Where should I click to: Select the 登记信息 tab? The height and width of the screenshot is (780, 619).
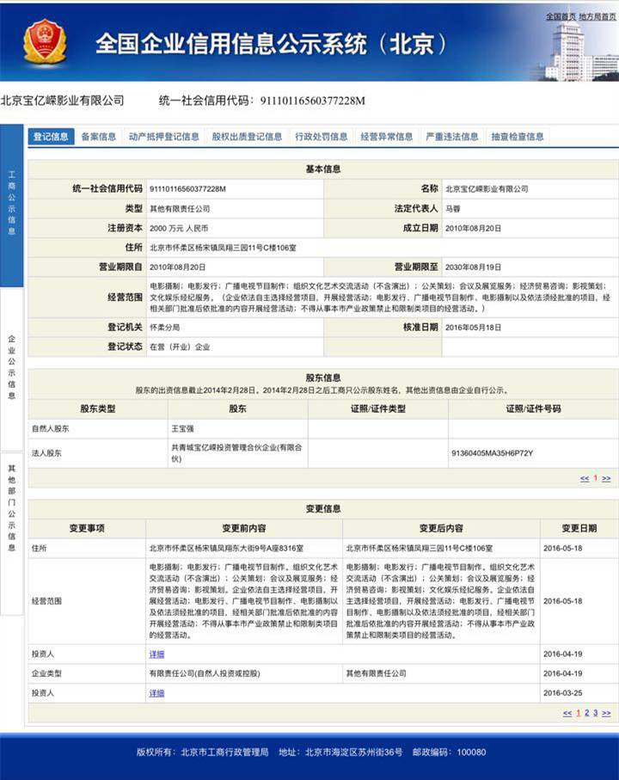pyautogui.click(x=51, y=137)
